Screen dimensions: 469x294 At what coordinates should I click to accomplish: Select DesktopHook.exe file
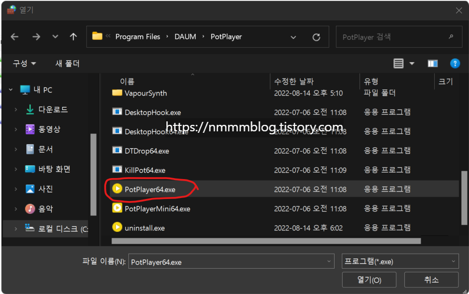tap(152, 112)
